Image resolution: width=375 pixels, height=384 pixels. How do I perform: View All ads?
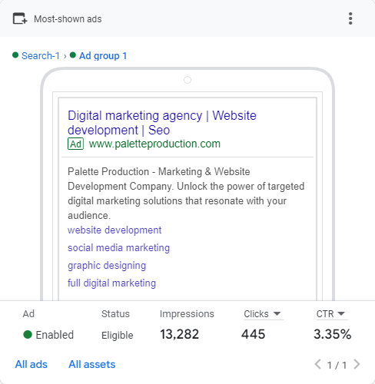point(32,364)
